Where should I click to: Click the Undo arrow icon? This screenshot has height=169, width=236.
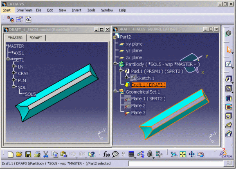(x=72, y=154)
